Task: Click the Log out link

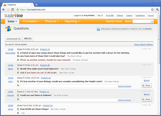Action: [x=151, y=15]
